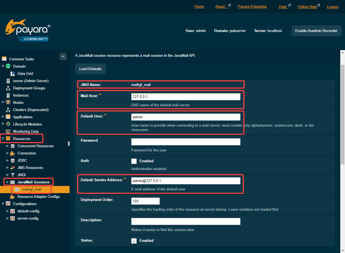Enable the Auth checkbox
The image size is (345, 253).
tap(134, 161)
